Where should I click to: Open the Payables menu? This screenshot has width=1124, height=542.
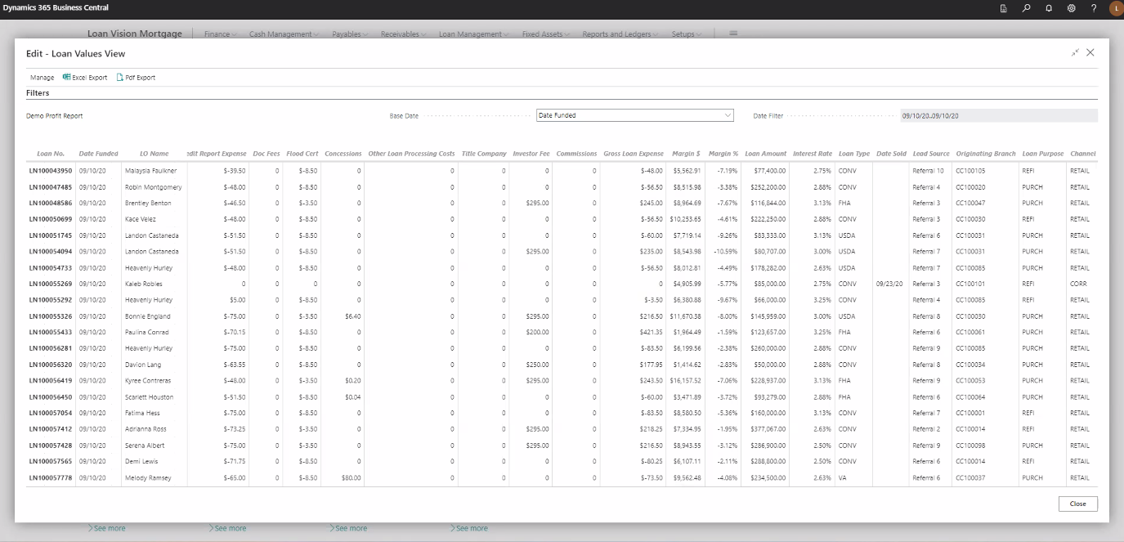click(x=348, y=34)
